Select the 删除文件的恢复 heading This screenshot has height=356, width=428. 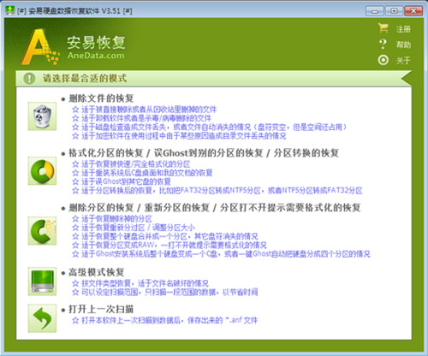(101, 98)
